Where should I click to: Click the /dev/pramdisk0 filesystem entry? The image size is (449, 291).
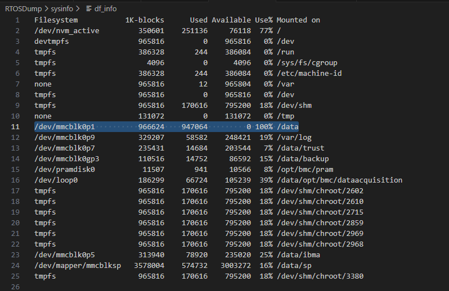(65, 170)
